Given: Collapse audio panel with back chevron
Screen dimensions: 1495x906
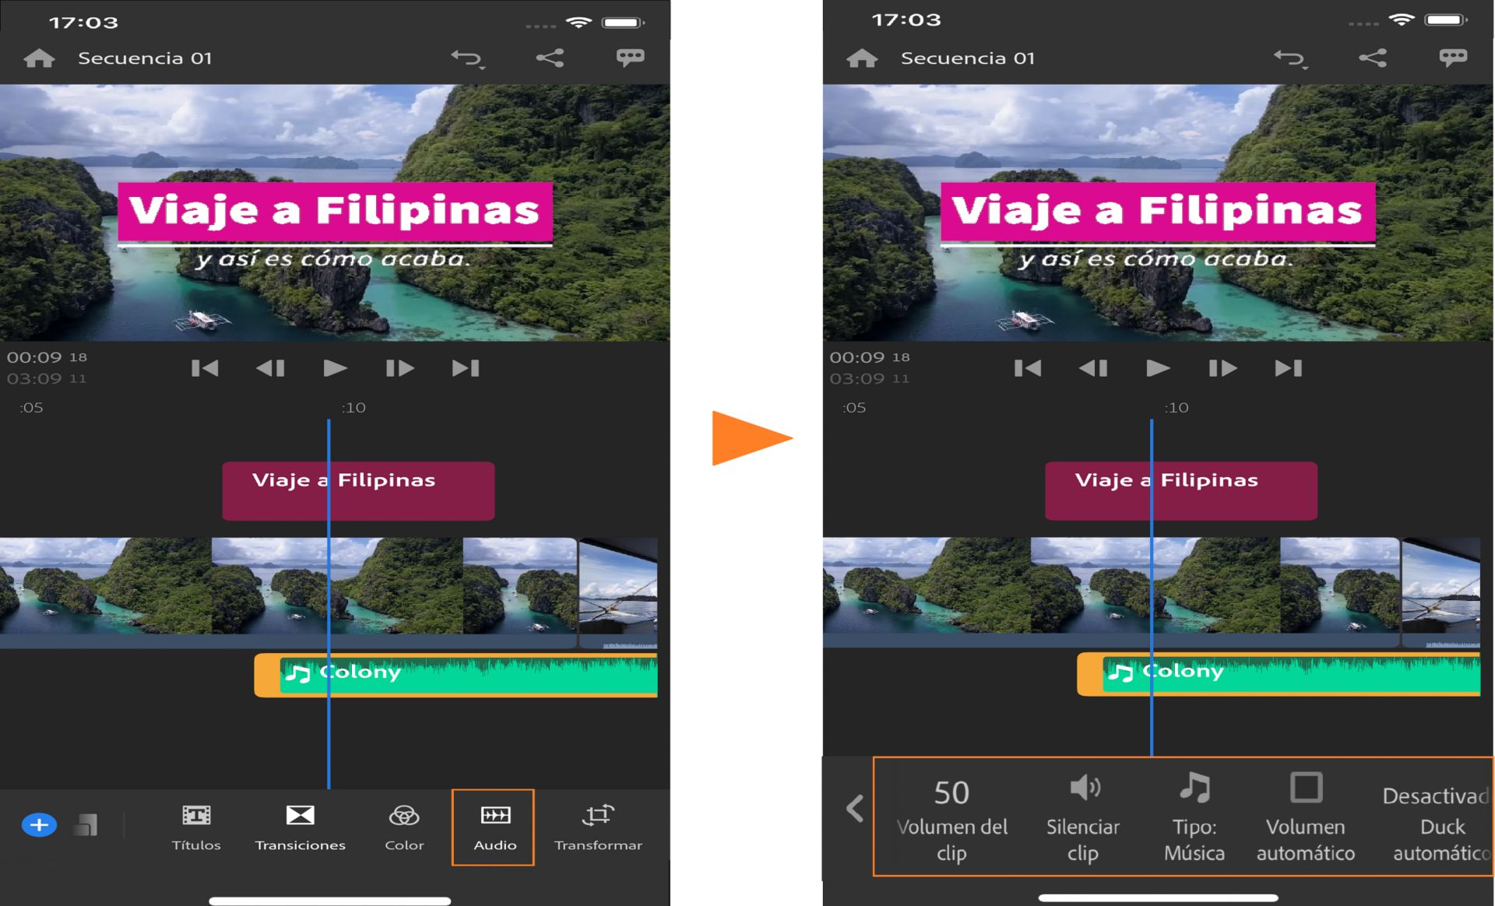Looking at the screenshot, I should coord(854,809).
